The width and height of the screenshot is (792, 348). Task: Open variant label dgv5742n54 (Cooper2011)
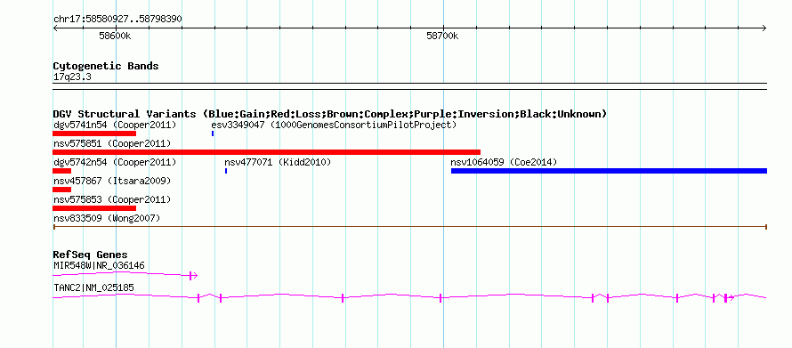coord(115,163)
